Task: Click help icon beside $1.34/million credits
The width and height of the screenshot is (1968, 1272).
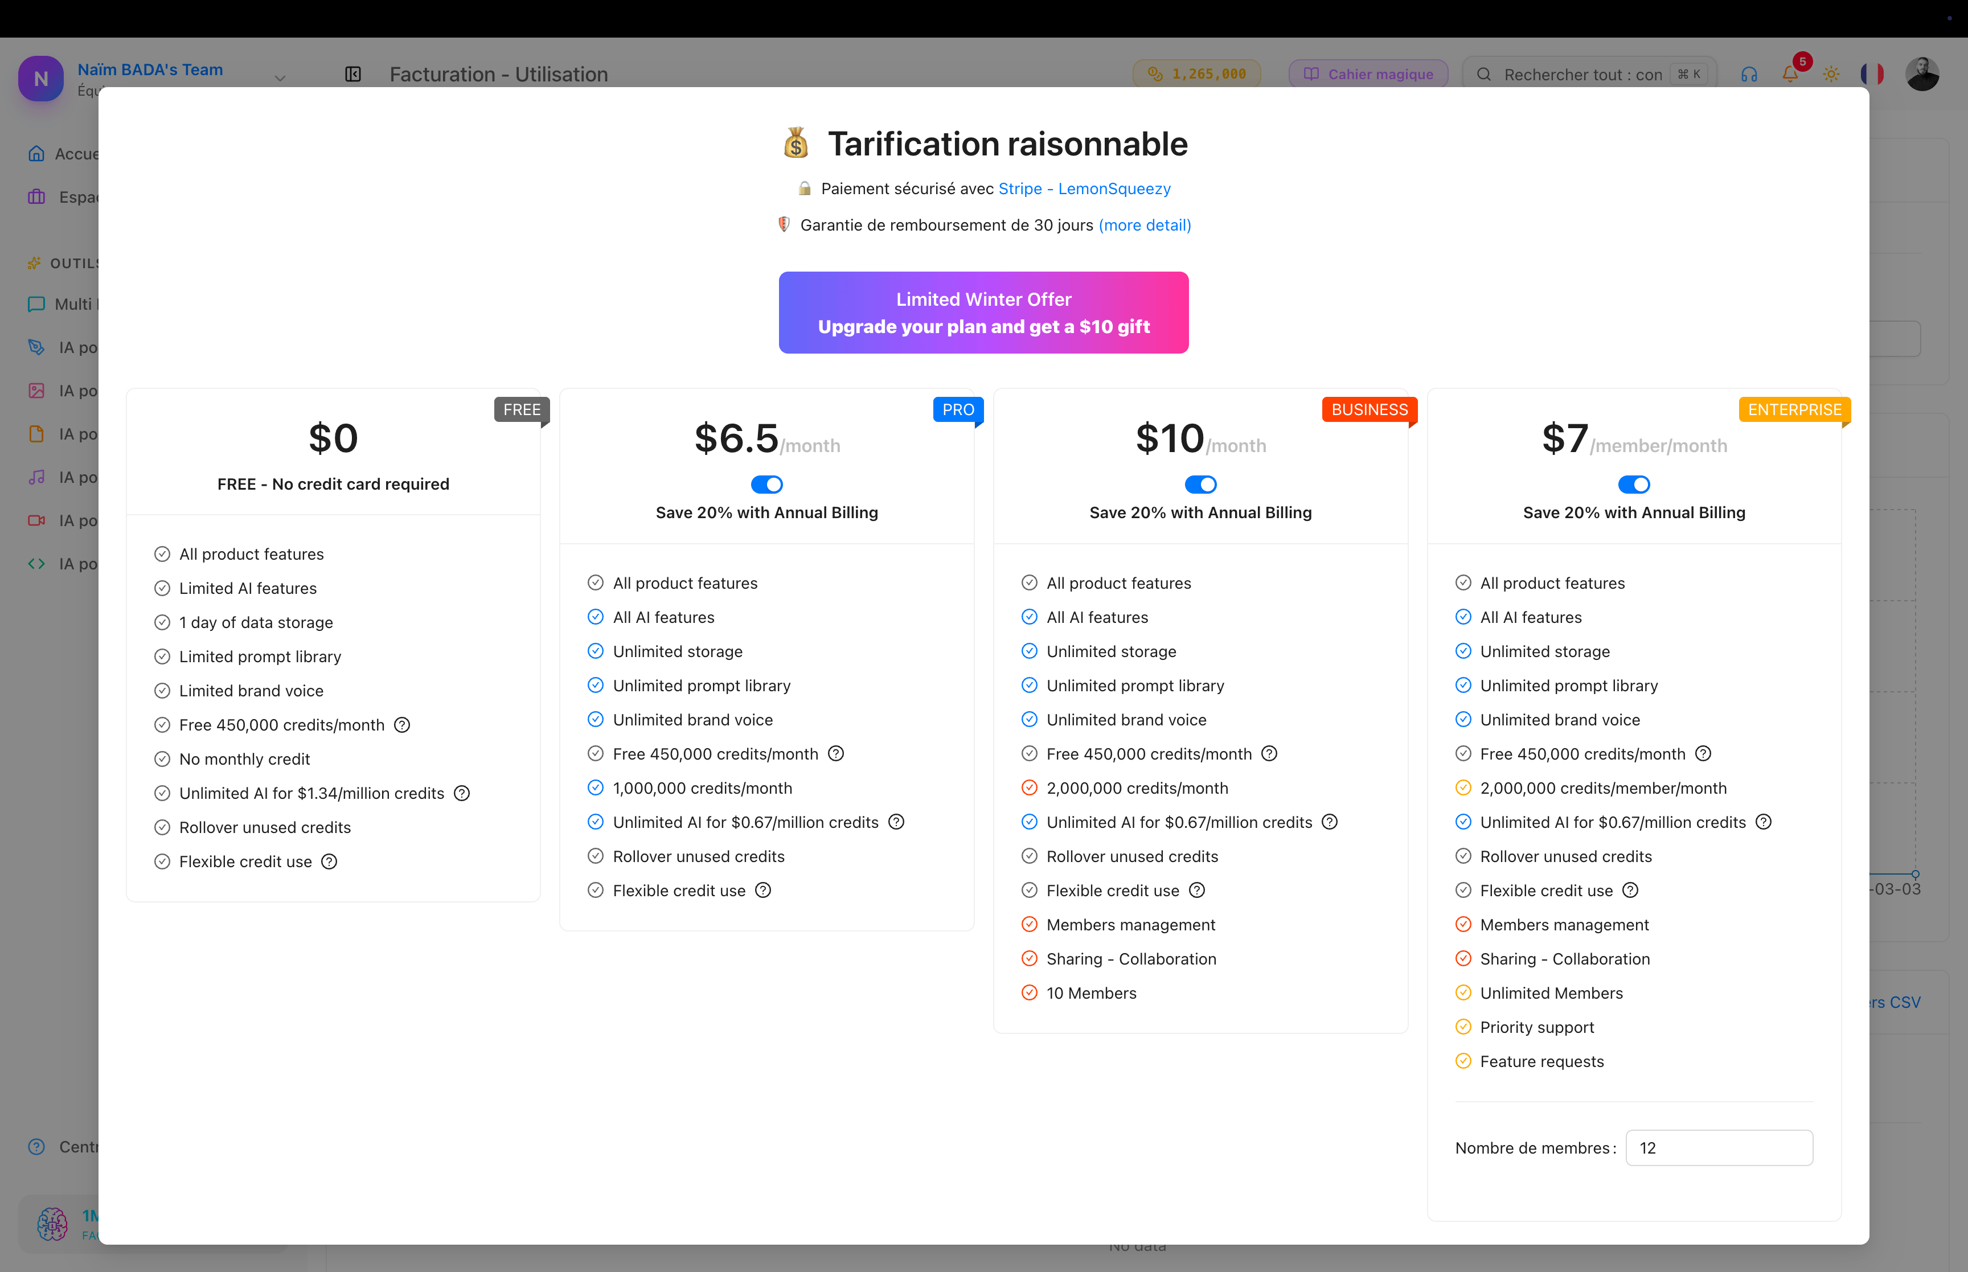Action: pos(462,793)
